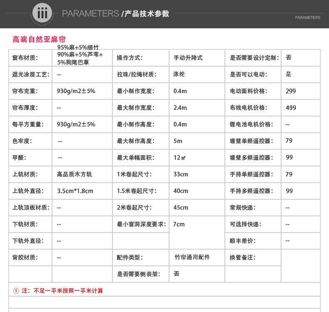This screenshot has width=329, height=312.
Task: Click the fabric composition value 95%麻+5%细竹
Action: pyautogui.click(x=78, y=47)
